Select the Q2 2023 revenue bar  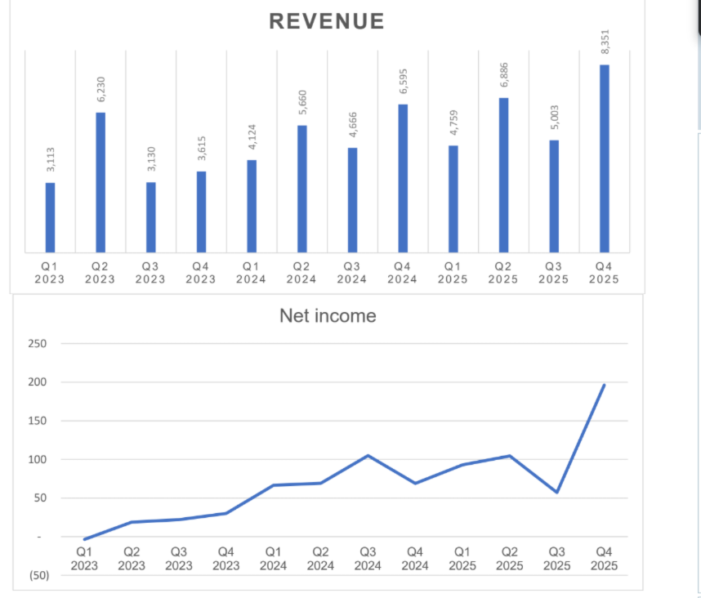coord(100,182)
